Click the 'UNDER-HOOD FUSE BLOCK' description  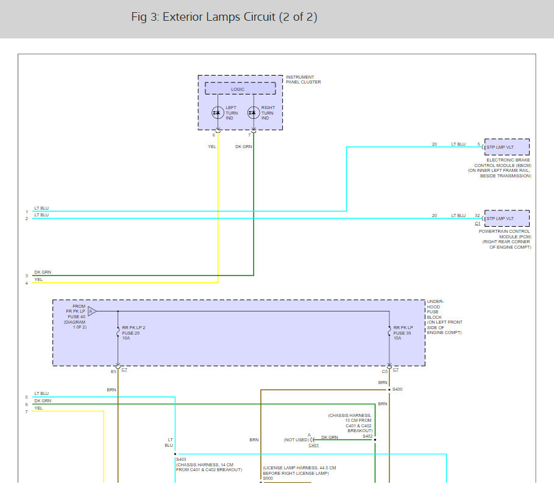point(444,317)
